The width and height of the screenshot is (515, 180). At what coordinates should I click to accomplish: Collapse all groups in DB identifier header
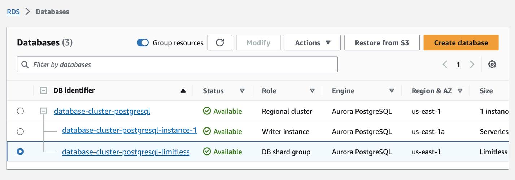44,91
